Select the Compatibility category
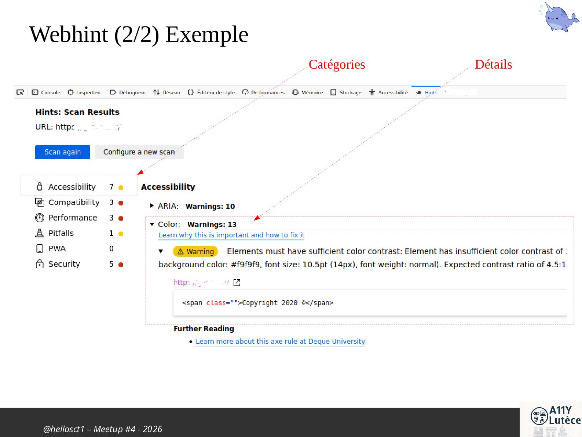 [x=79, y=202]
